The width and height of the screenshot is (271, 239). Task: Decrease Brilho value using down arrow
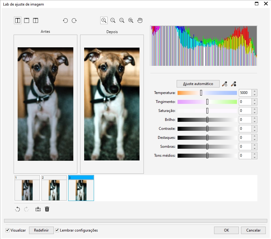pos(254,122)
